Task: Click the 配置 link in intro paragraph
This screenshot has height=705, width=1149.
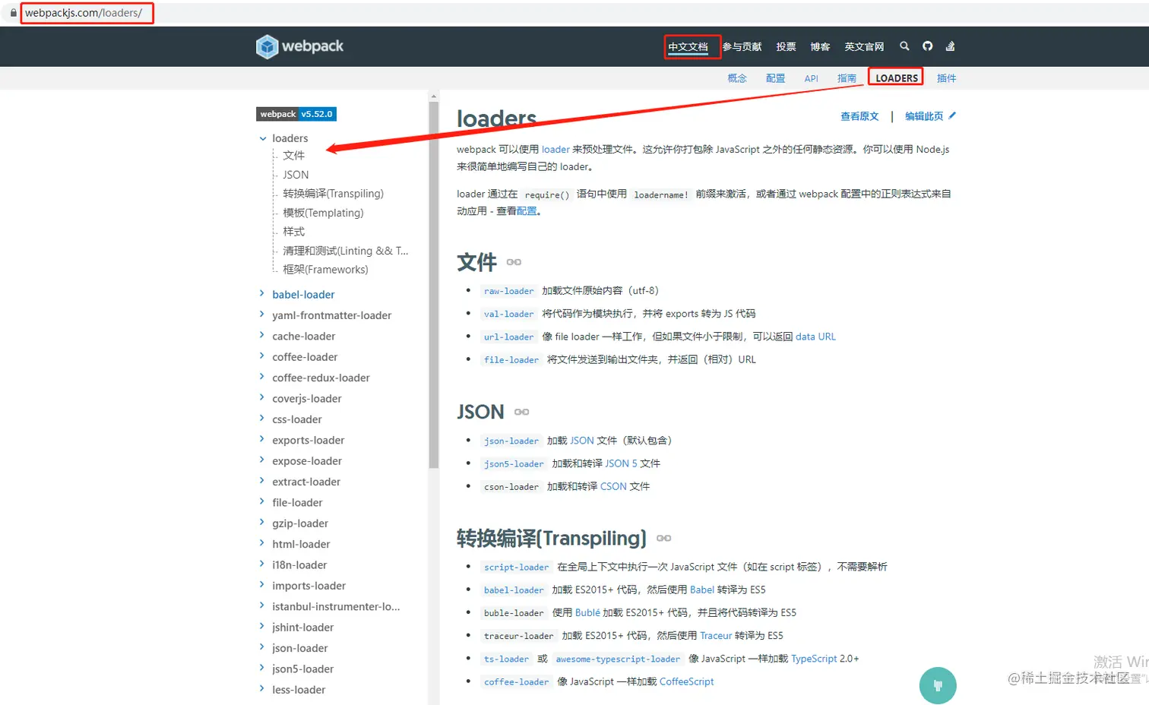Action: 527,211
